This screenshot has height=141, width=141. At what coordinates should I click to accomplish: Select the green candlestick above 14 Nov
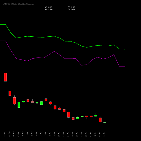[x=41, y=103]
